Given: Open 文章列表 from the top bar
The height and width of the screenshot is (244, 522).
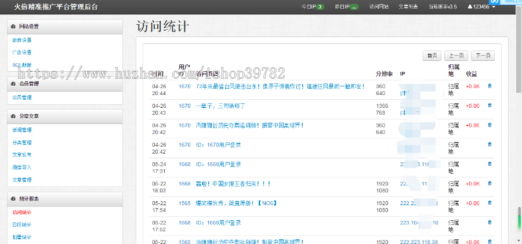Looking at the screenshot, I should coord(408,6).
